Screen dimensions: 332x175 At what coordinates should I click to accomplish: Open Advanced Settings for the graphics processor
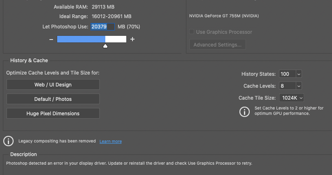click(217, 44)
